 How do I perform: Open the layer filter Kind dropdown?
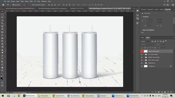pos(145,41)
